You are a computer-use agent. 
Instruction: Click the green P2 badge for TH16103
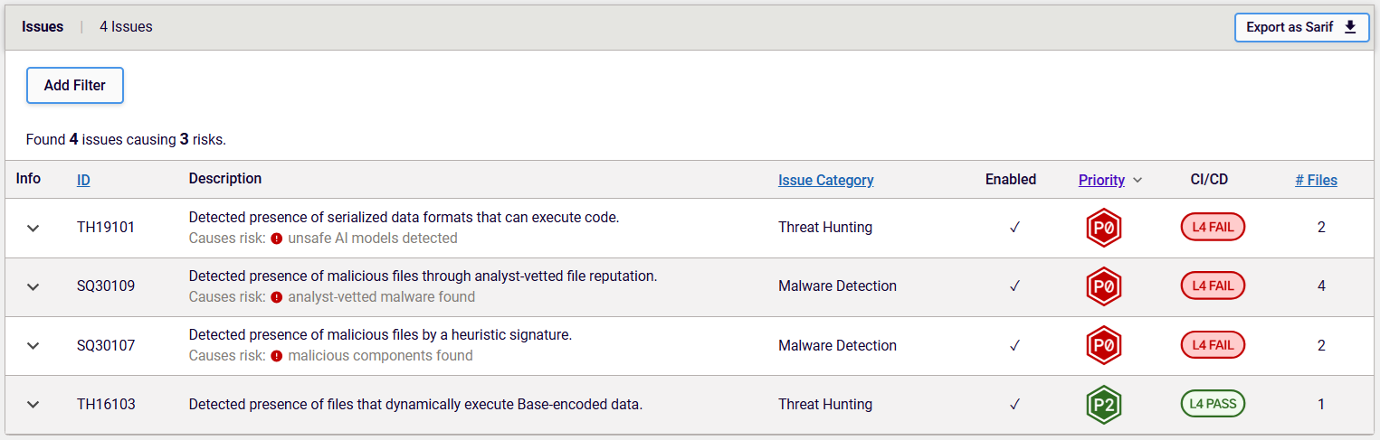[1103, 405]
